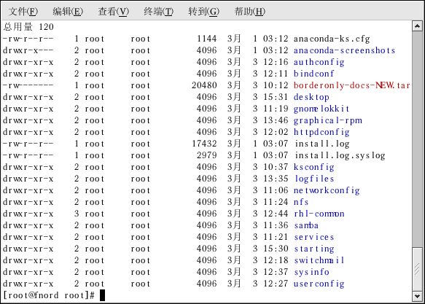Click the userconfig directory name
The width and height of the screenshot is (425, 304).
[x=319, y=284]
